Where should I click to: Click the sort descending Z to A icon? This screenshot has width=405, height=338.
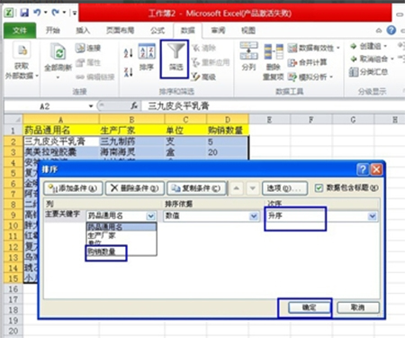(x=129, y=72)
